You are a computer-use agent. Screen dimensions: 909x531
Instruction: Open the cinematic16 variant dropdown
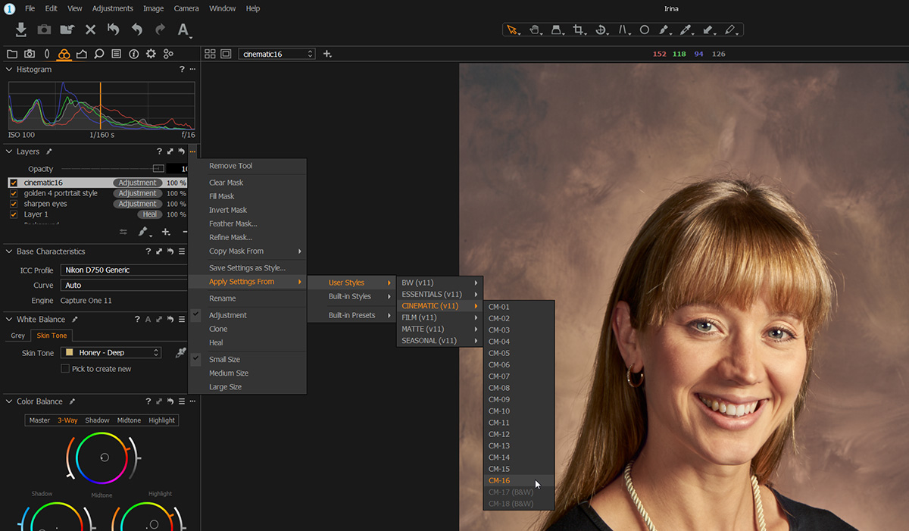[276, 54]
